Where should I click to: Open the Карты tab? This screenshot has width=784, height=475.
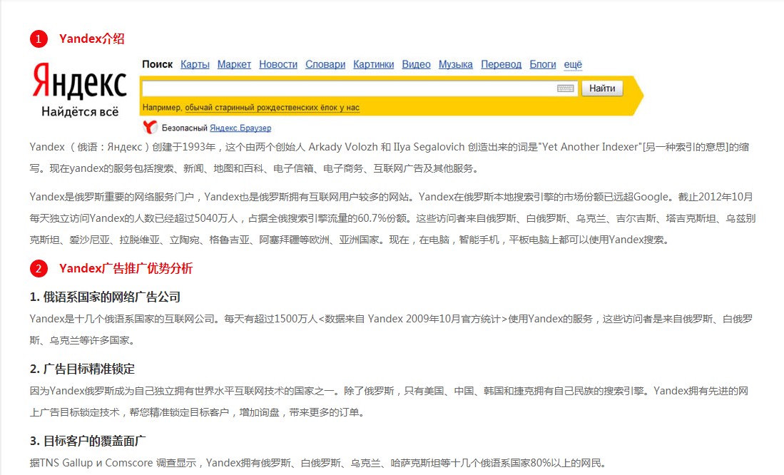[195, 64]
